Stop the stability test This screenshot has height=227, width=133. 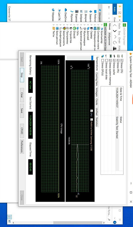(22, 75)
